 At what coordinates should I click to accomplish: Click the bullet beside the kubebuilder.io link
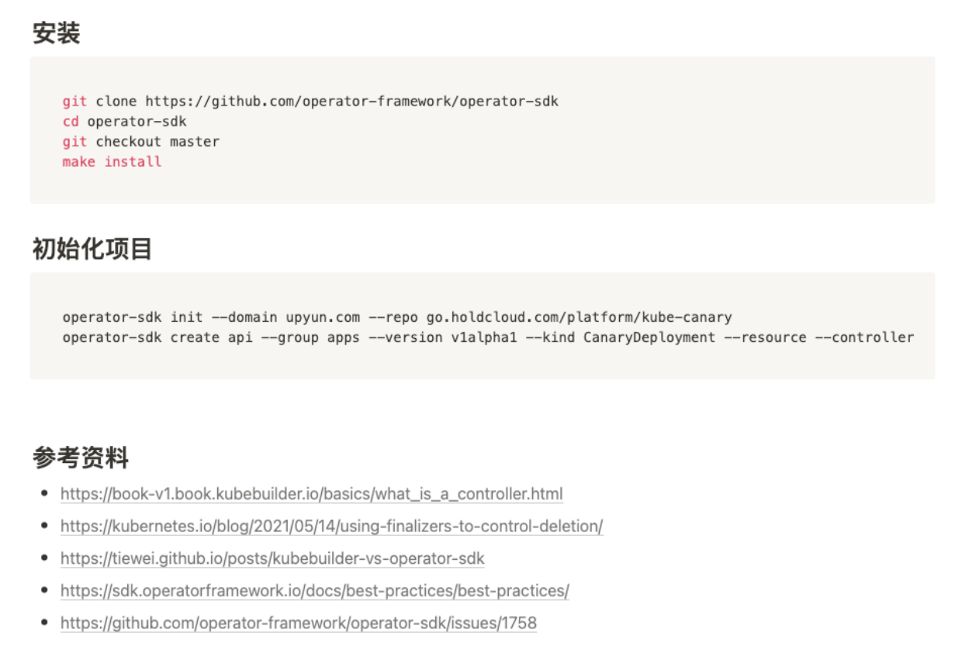[45, 493]
